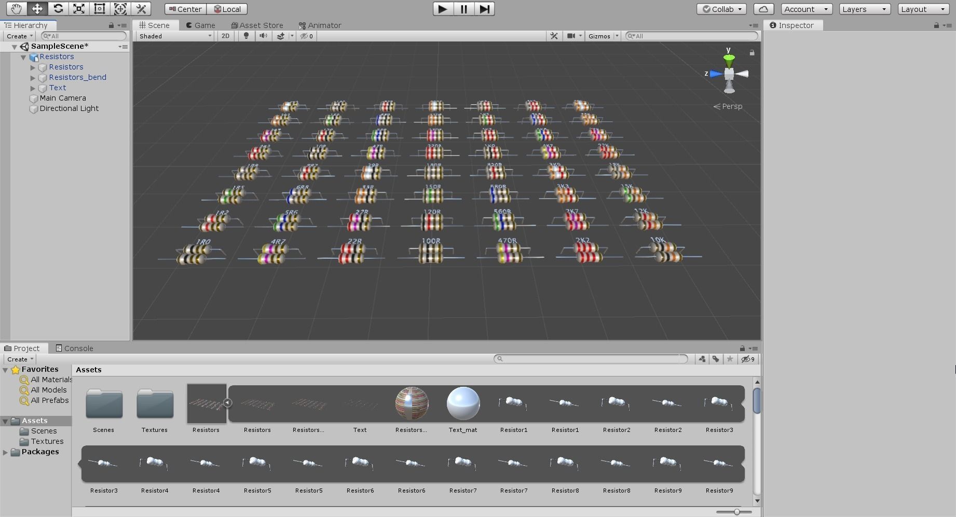The width and height of the screenshot is (956, 517).
Task: Select Main Camera in Hierarchy
Action: pos(63,98)
